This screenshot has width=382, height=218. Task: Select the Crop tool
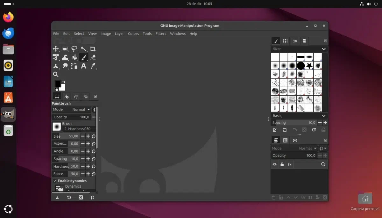[x=93, y=49]
